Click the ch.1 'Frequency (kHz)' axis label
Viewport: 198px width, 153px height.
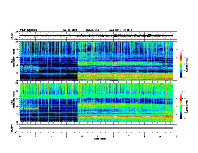pyautogui.click(x=14, y=58)
